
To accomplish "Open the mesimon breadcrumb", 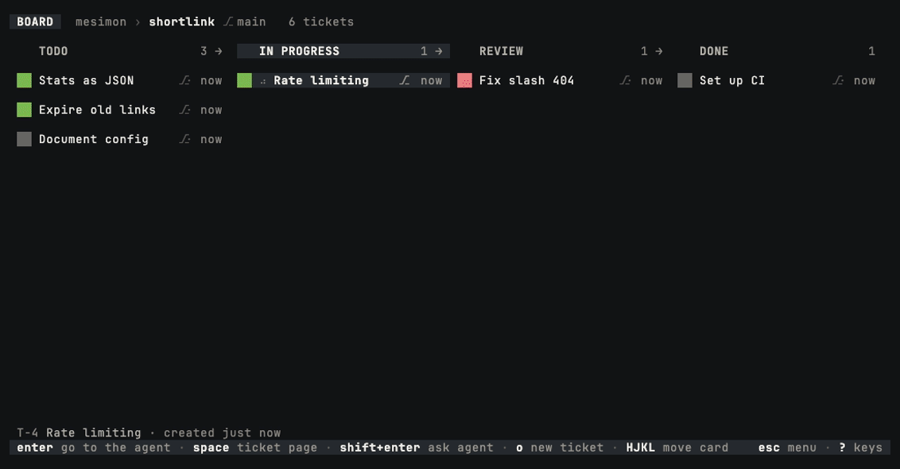I will pos(101,21).
